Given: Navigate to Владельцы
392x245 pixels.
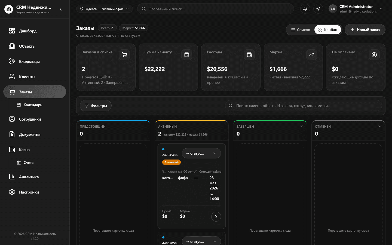Looking at the screenshot, I should 35,61.
